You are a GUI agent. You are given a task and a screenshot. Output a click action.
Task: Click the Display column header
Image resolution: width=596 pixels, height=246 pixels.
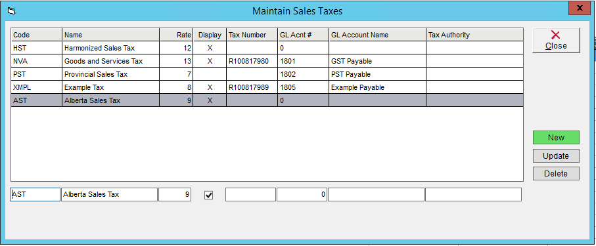(210, 35)
